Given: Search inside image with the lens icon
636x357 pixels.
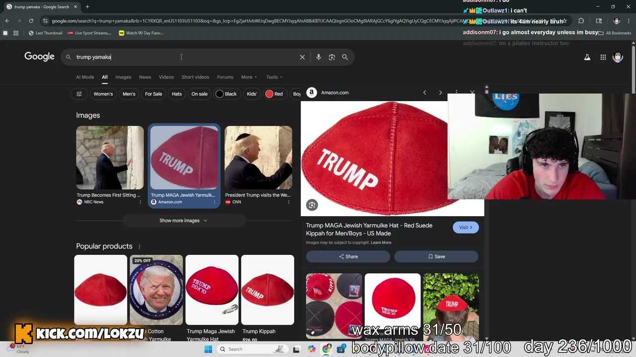Looking at the screenshot, I should pyautogui.click(x=312, y=205).
